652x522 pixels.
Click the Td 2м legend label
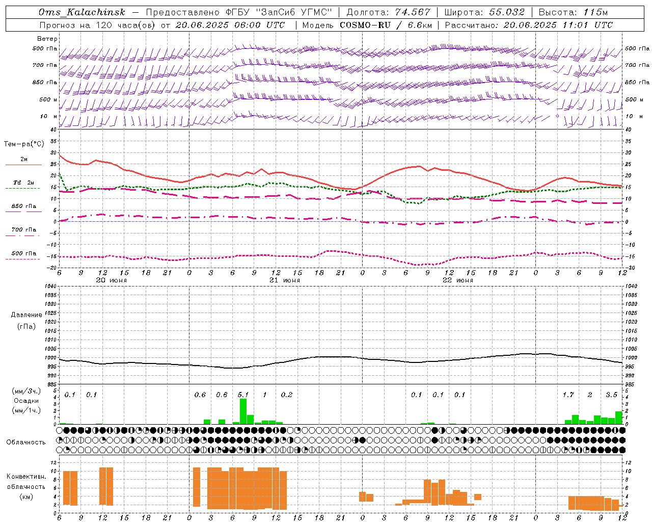[24, 182]
